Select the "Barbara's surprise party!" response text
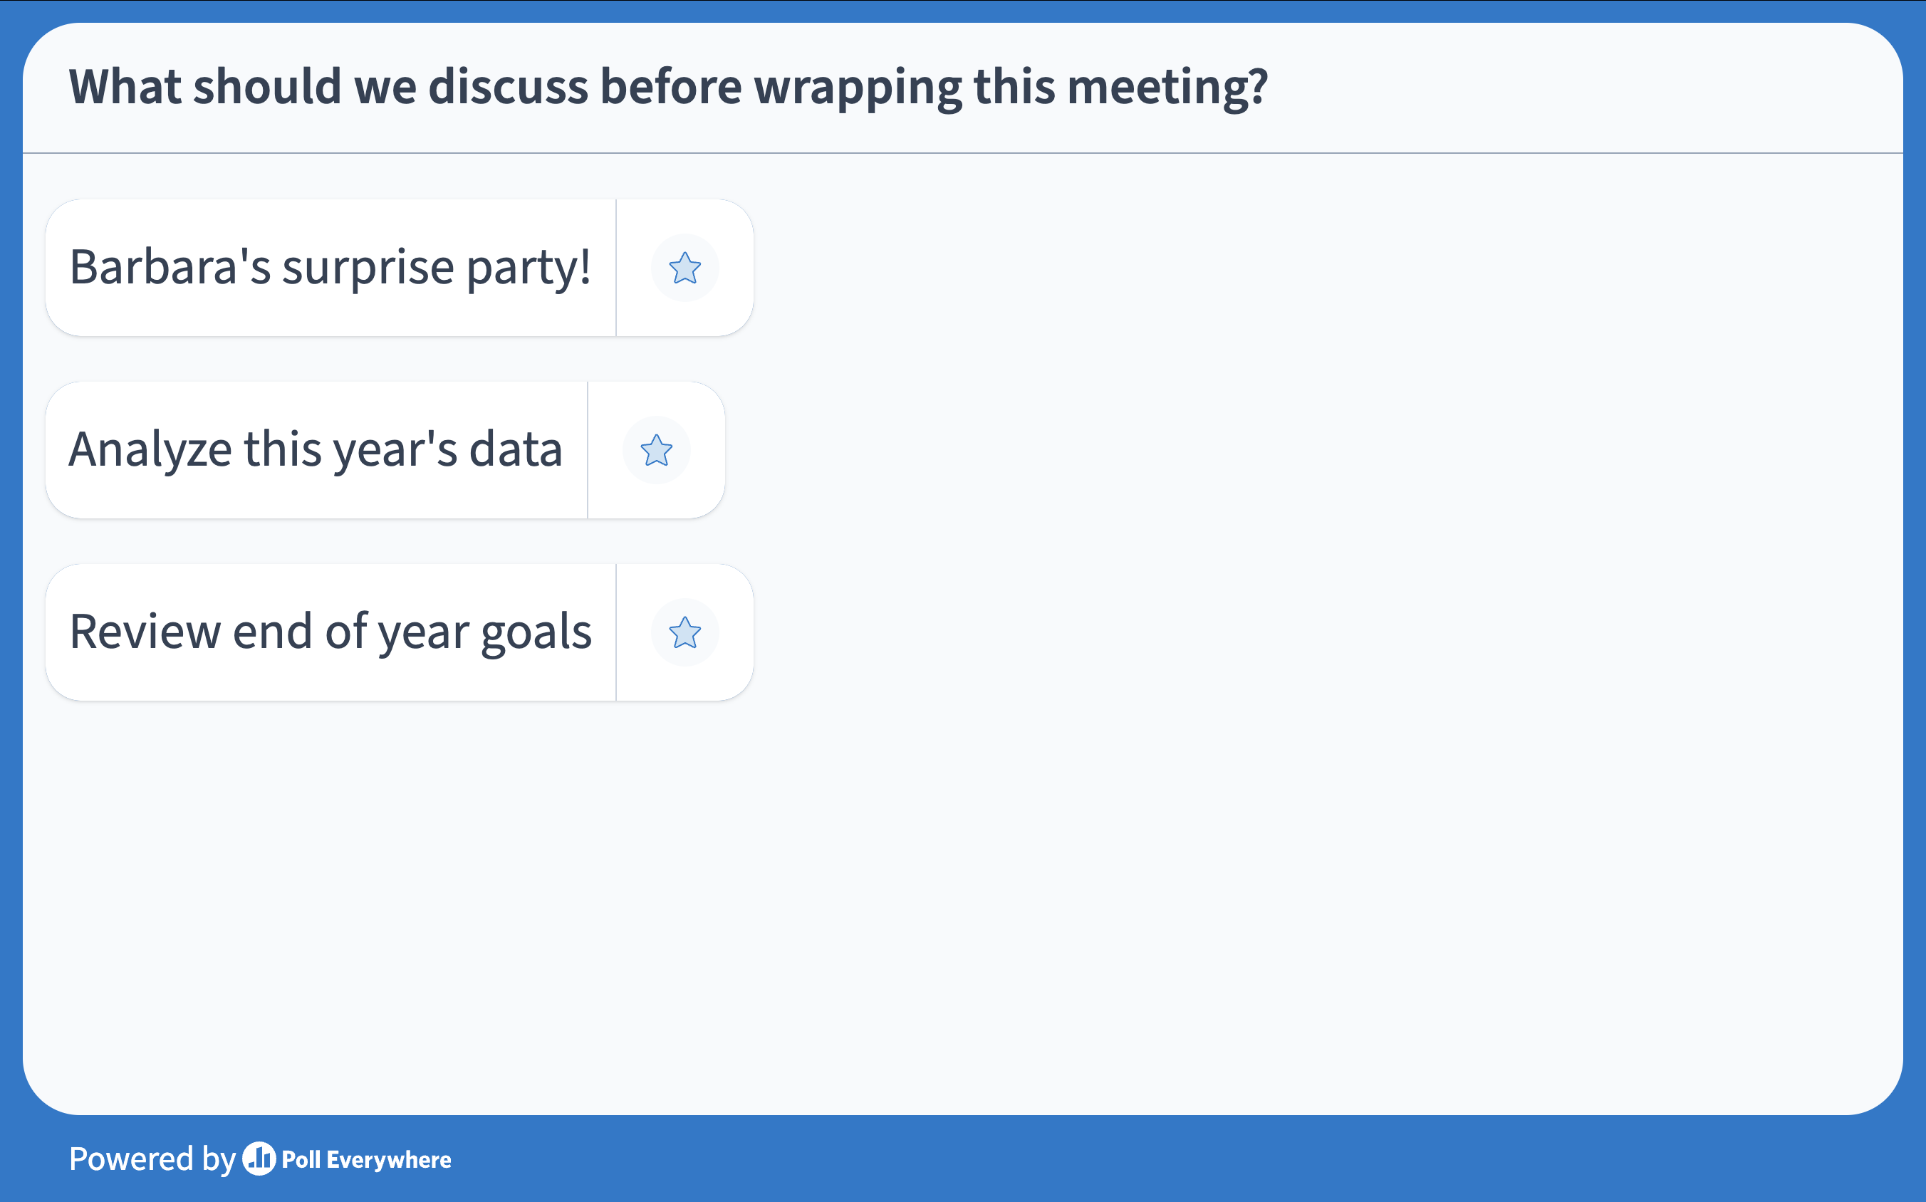 coord(329,267)
